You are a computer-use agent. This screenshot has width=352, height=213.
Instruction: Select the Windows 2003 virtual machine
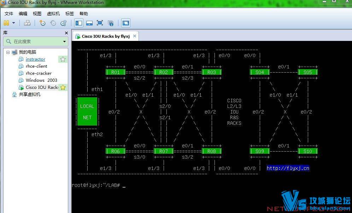(x=41, y=80)
